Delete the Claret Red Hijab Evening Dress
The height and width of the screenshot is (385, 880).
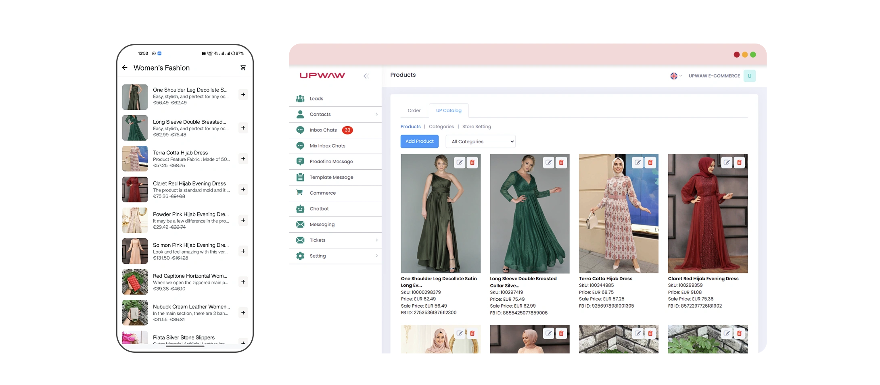point(739,162)
